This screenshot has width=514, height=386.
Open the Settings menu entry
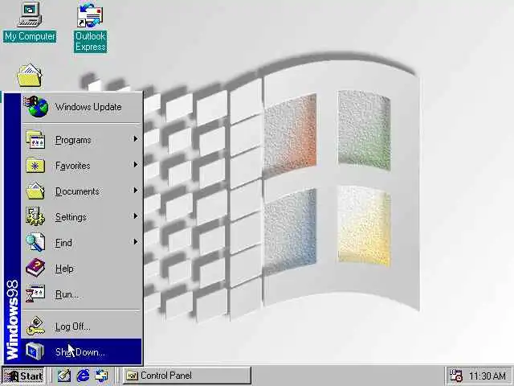click(82, 216)
